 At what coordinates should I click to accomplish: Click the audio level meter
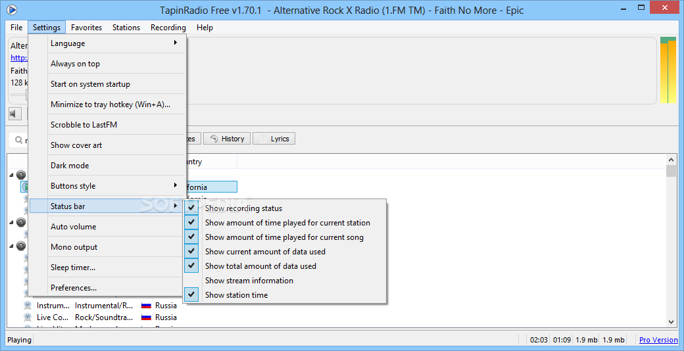point(668,70)
